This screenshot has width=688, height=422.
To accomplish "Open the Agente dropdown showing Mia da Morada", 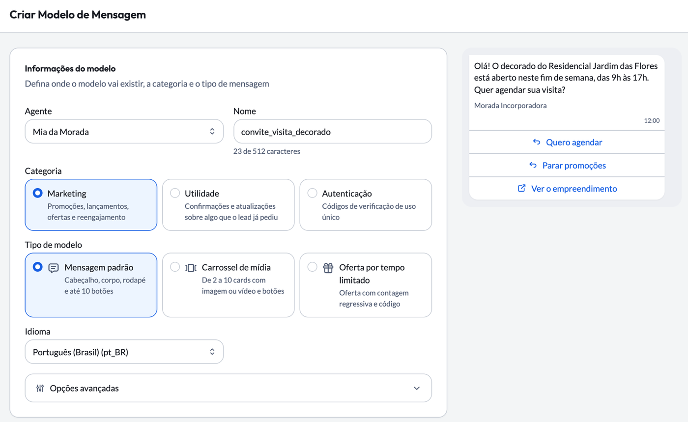I will tap(124, 131).
